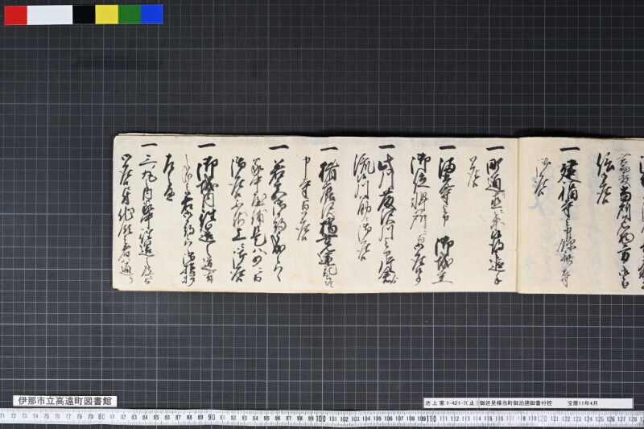Viewport: 644px width, 429px height.
Task: Click the ruler mark '100'
Action: pos(320,419)
